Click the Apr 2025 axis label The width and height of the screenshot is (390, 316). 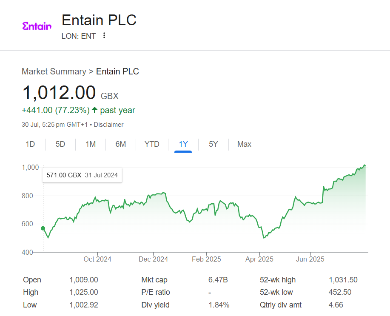(259, 259)
